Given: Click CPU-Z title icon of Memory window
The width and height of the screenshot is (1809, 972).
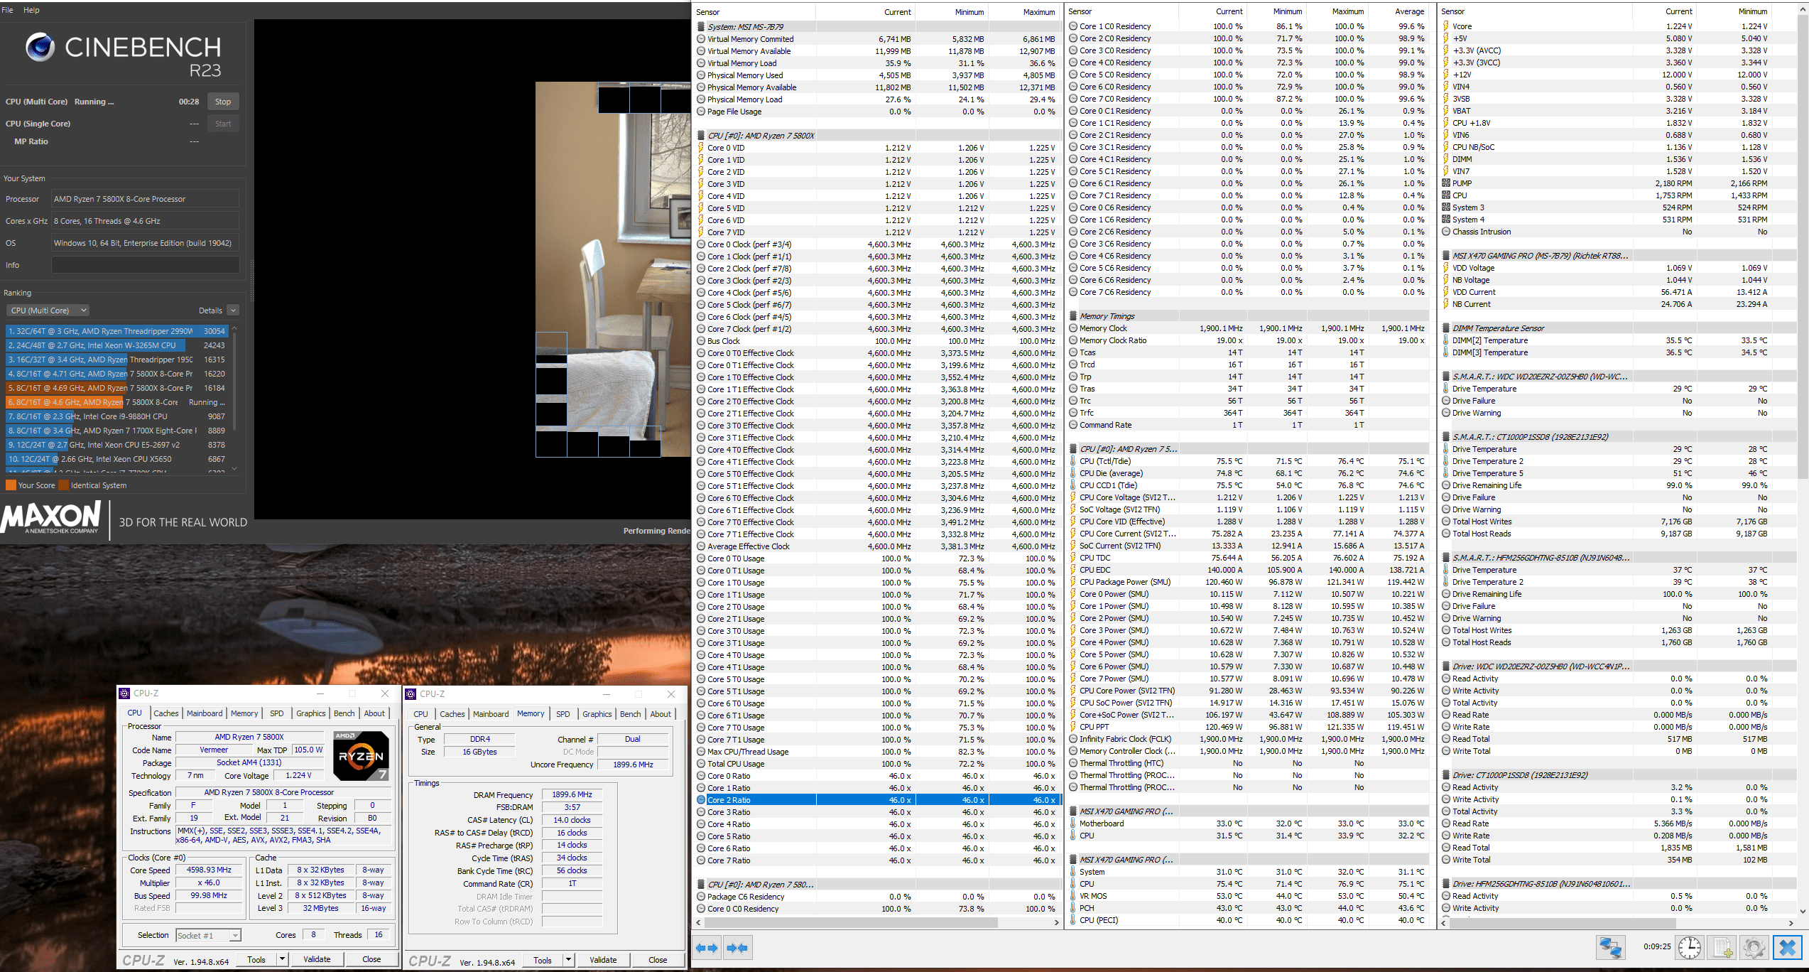Looking at the screenshot, I should pyautogui.click(x=411, y=694).
